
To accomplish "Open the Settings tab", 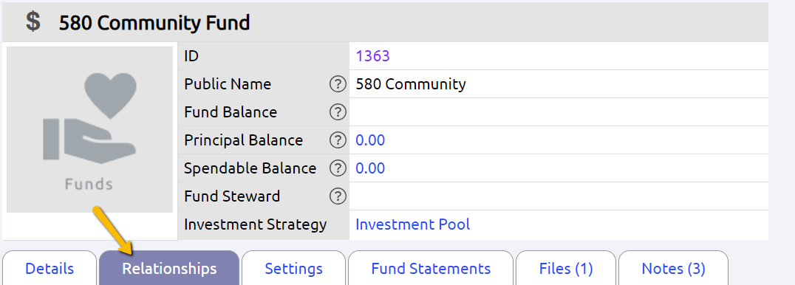I will (x=293, y=268).
